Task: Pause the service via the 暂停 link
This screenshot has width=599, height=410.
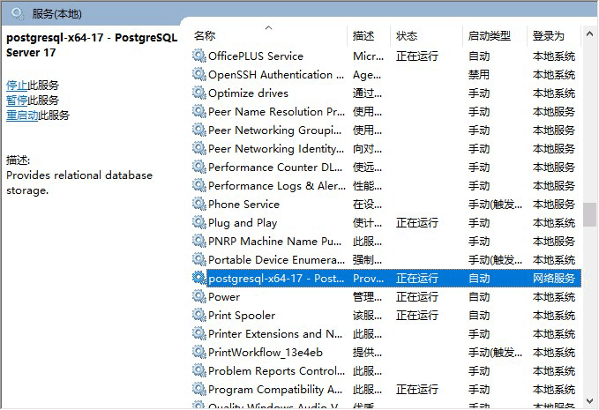Action: pos(17,101)
